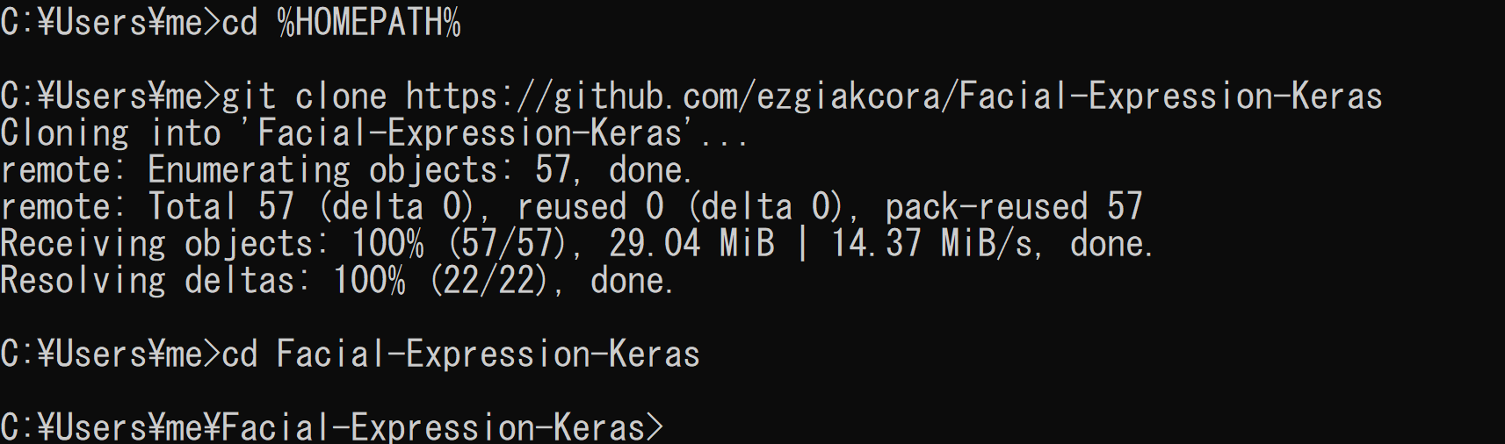Click the %HOMEPATH% variable text
The height and width of the screenshot is (444, 1505).
[369, 23]
